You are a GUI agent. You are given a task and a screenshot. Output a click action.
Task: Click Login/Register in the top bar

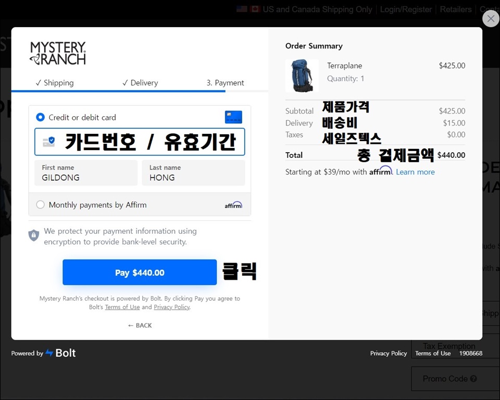406,9
